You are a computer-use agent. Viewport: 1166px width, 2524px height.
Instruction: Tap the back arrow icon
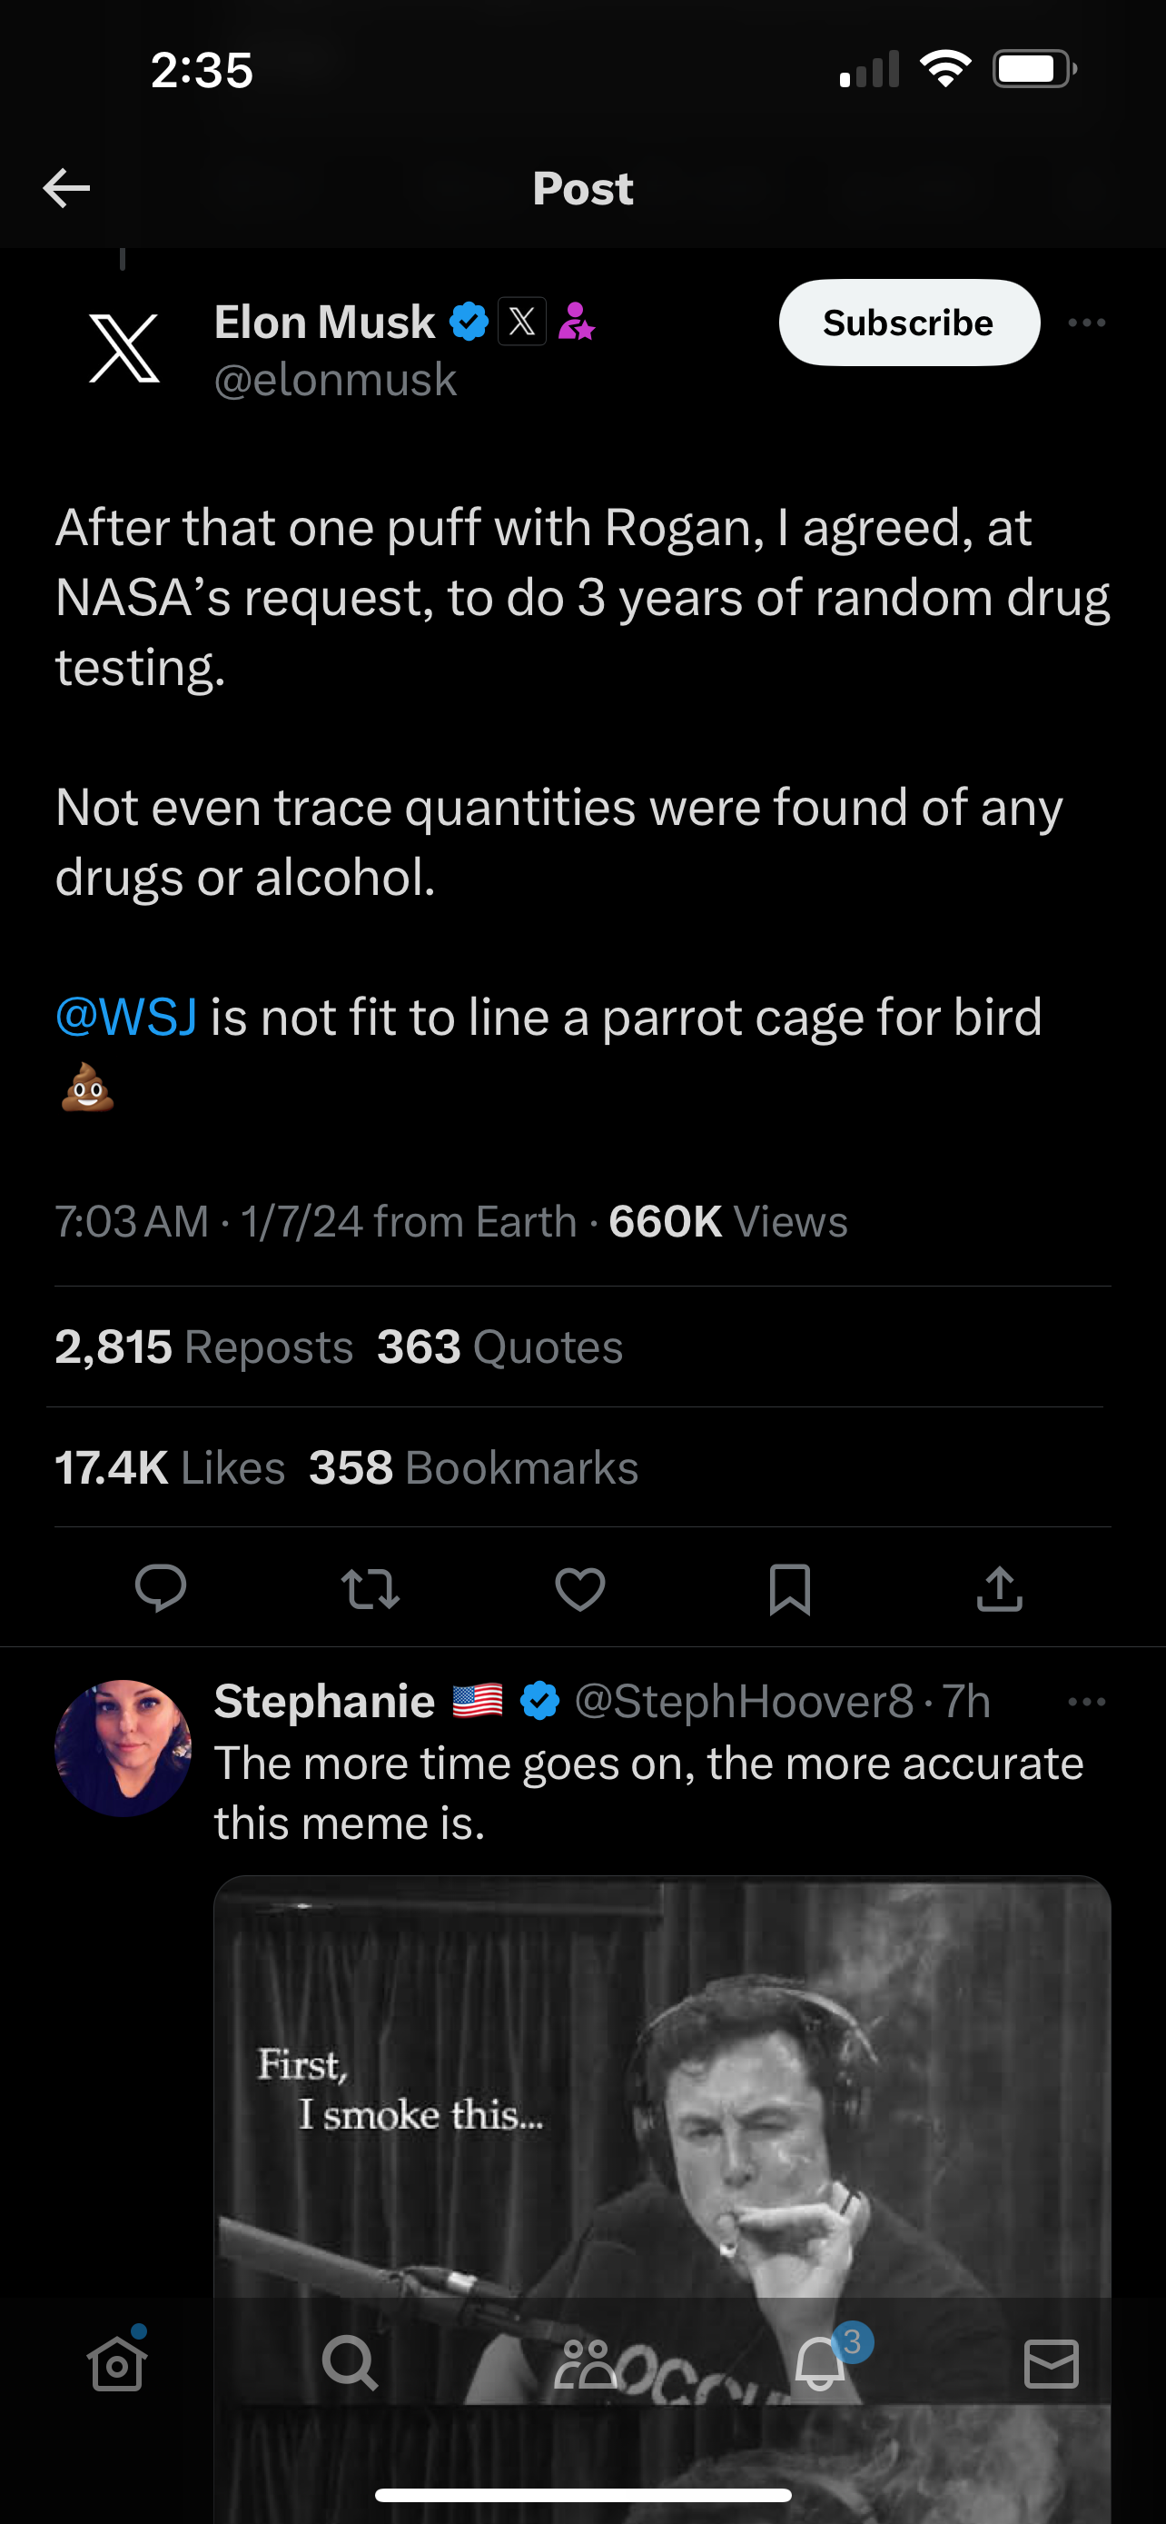(x=66, y=187)
